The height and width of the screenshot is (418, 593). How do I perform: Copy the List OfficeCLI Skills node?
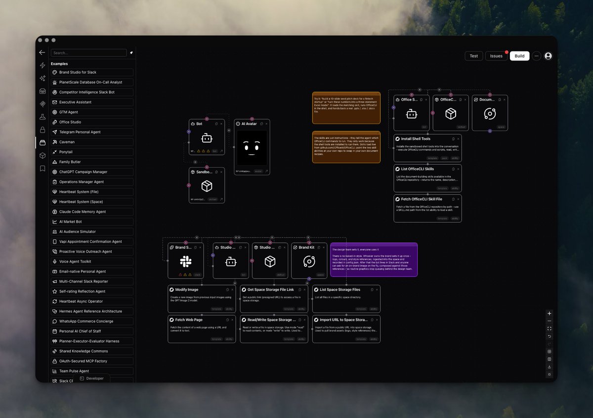point(453,169)
